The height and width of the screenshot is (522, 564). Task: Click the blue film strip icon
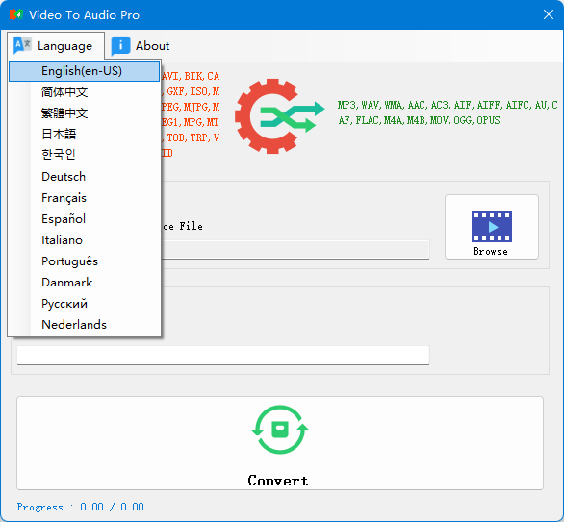point(492,227)
